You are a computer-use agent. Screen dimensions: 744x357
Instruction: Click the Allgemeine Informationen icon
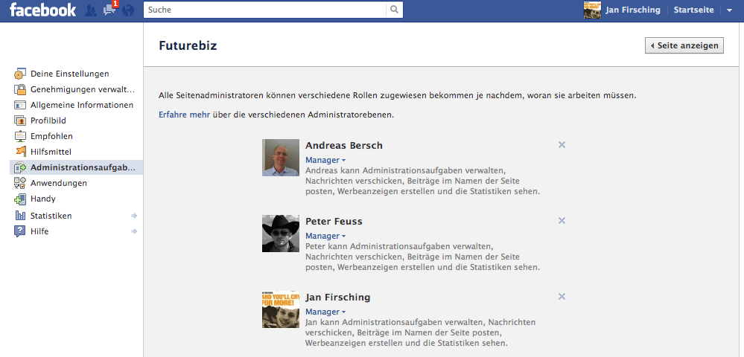tap(20, 105)
